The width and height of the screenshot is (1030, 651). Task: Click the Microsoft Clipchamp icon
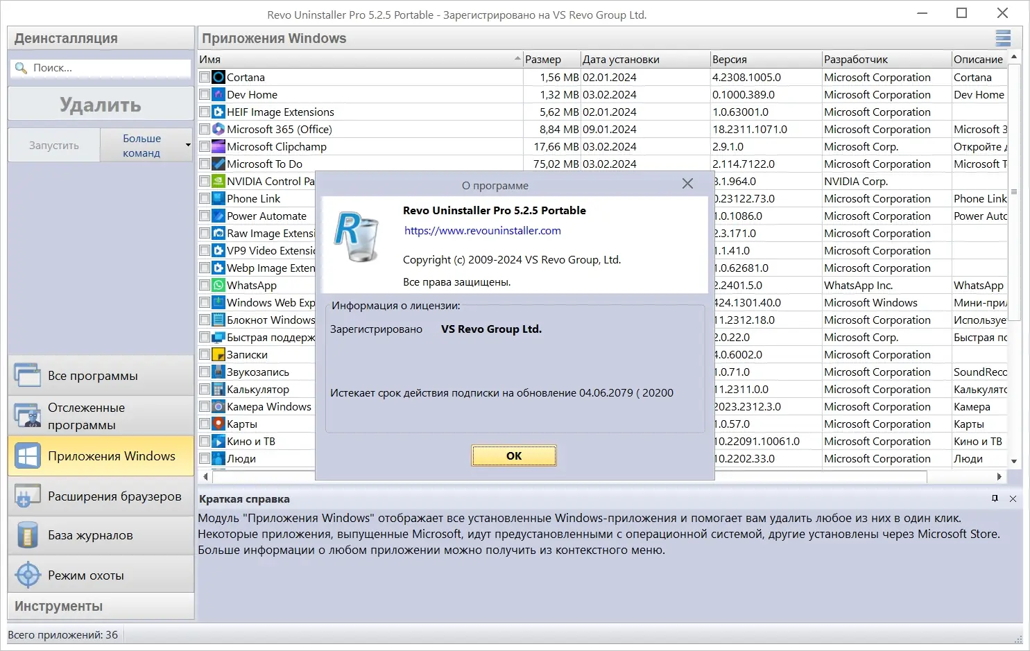pyautogui.click(x=218, y=146)
